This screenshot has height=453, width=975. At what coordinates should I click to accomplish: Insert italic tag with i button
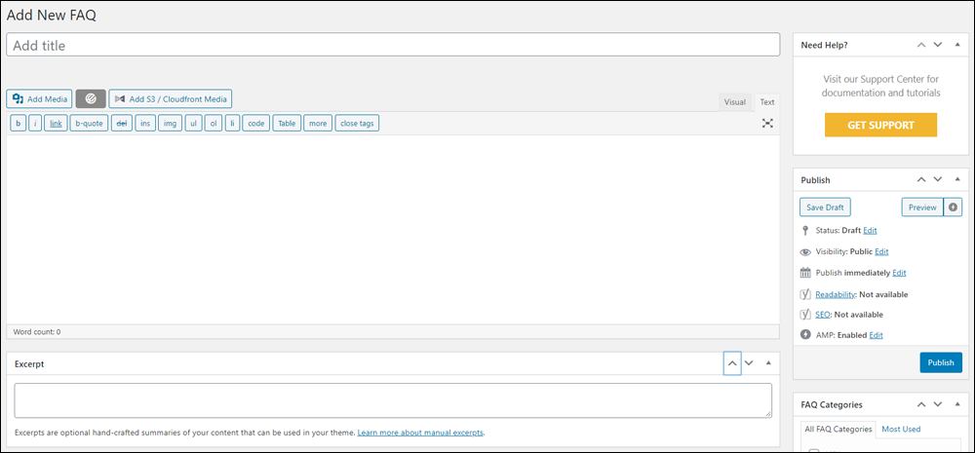pos(35,124)
